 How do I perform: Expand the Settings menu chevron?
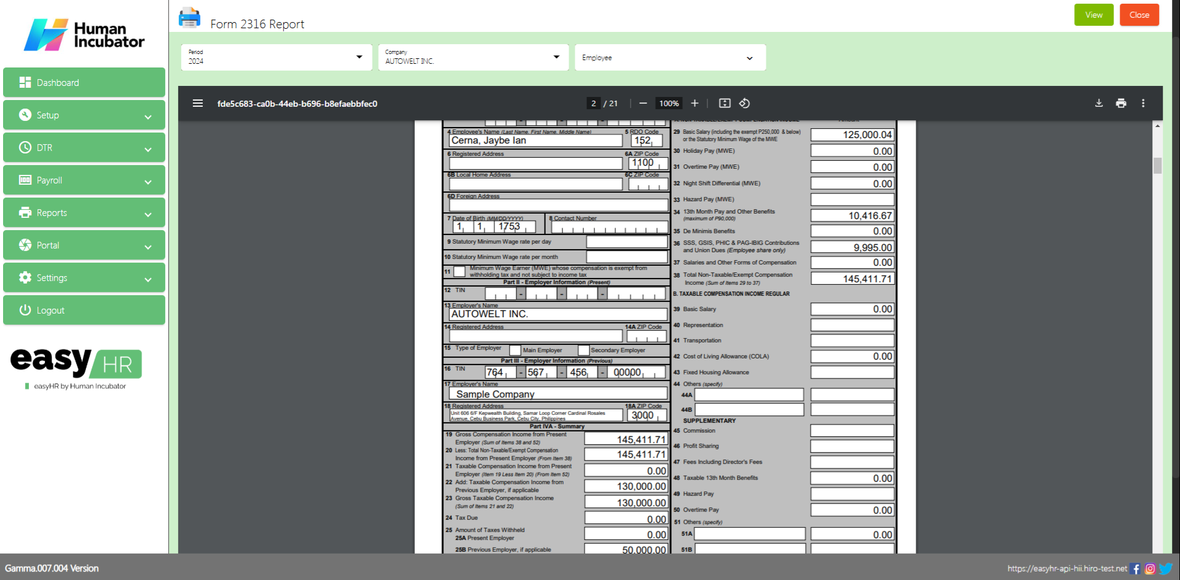148,279
